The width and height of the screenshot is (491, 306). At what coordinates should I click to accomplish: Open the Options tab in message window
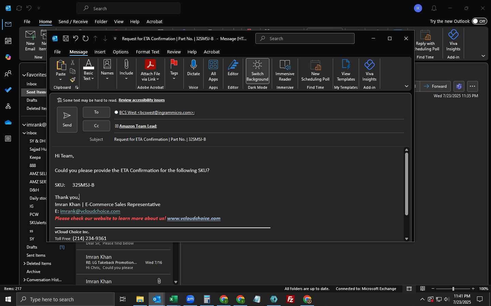121,52
